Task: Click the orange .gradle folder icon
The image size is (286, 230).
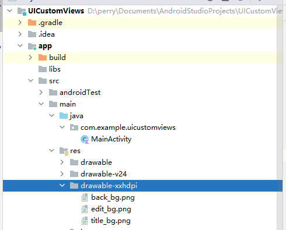Action: pyautogui.click(x=32, y=23)
